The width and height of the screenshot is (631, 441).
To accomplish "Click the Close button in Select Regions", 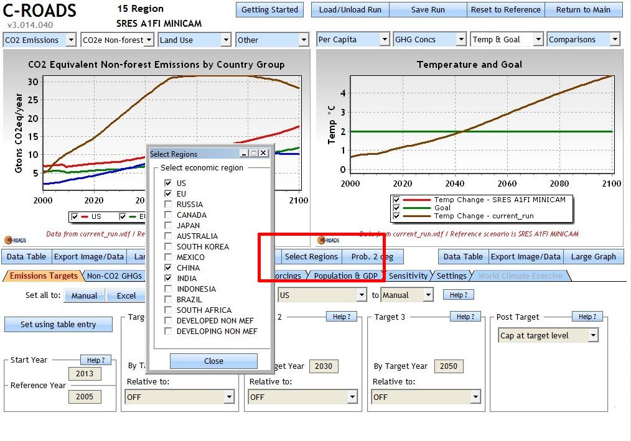I will click(213, 361).
